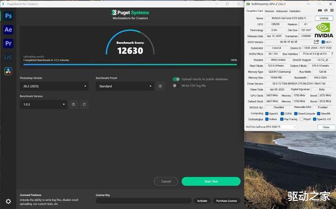
Task: Click the green Start Test button
Action: point(211,182)
